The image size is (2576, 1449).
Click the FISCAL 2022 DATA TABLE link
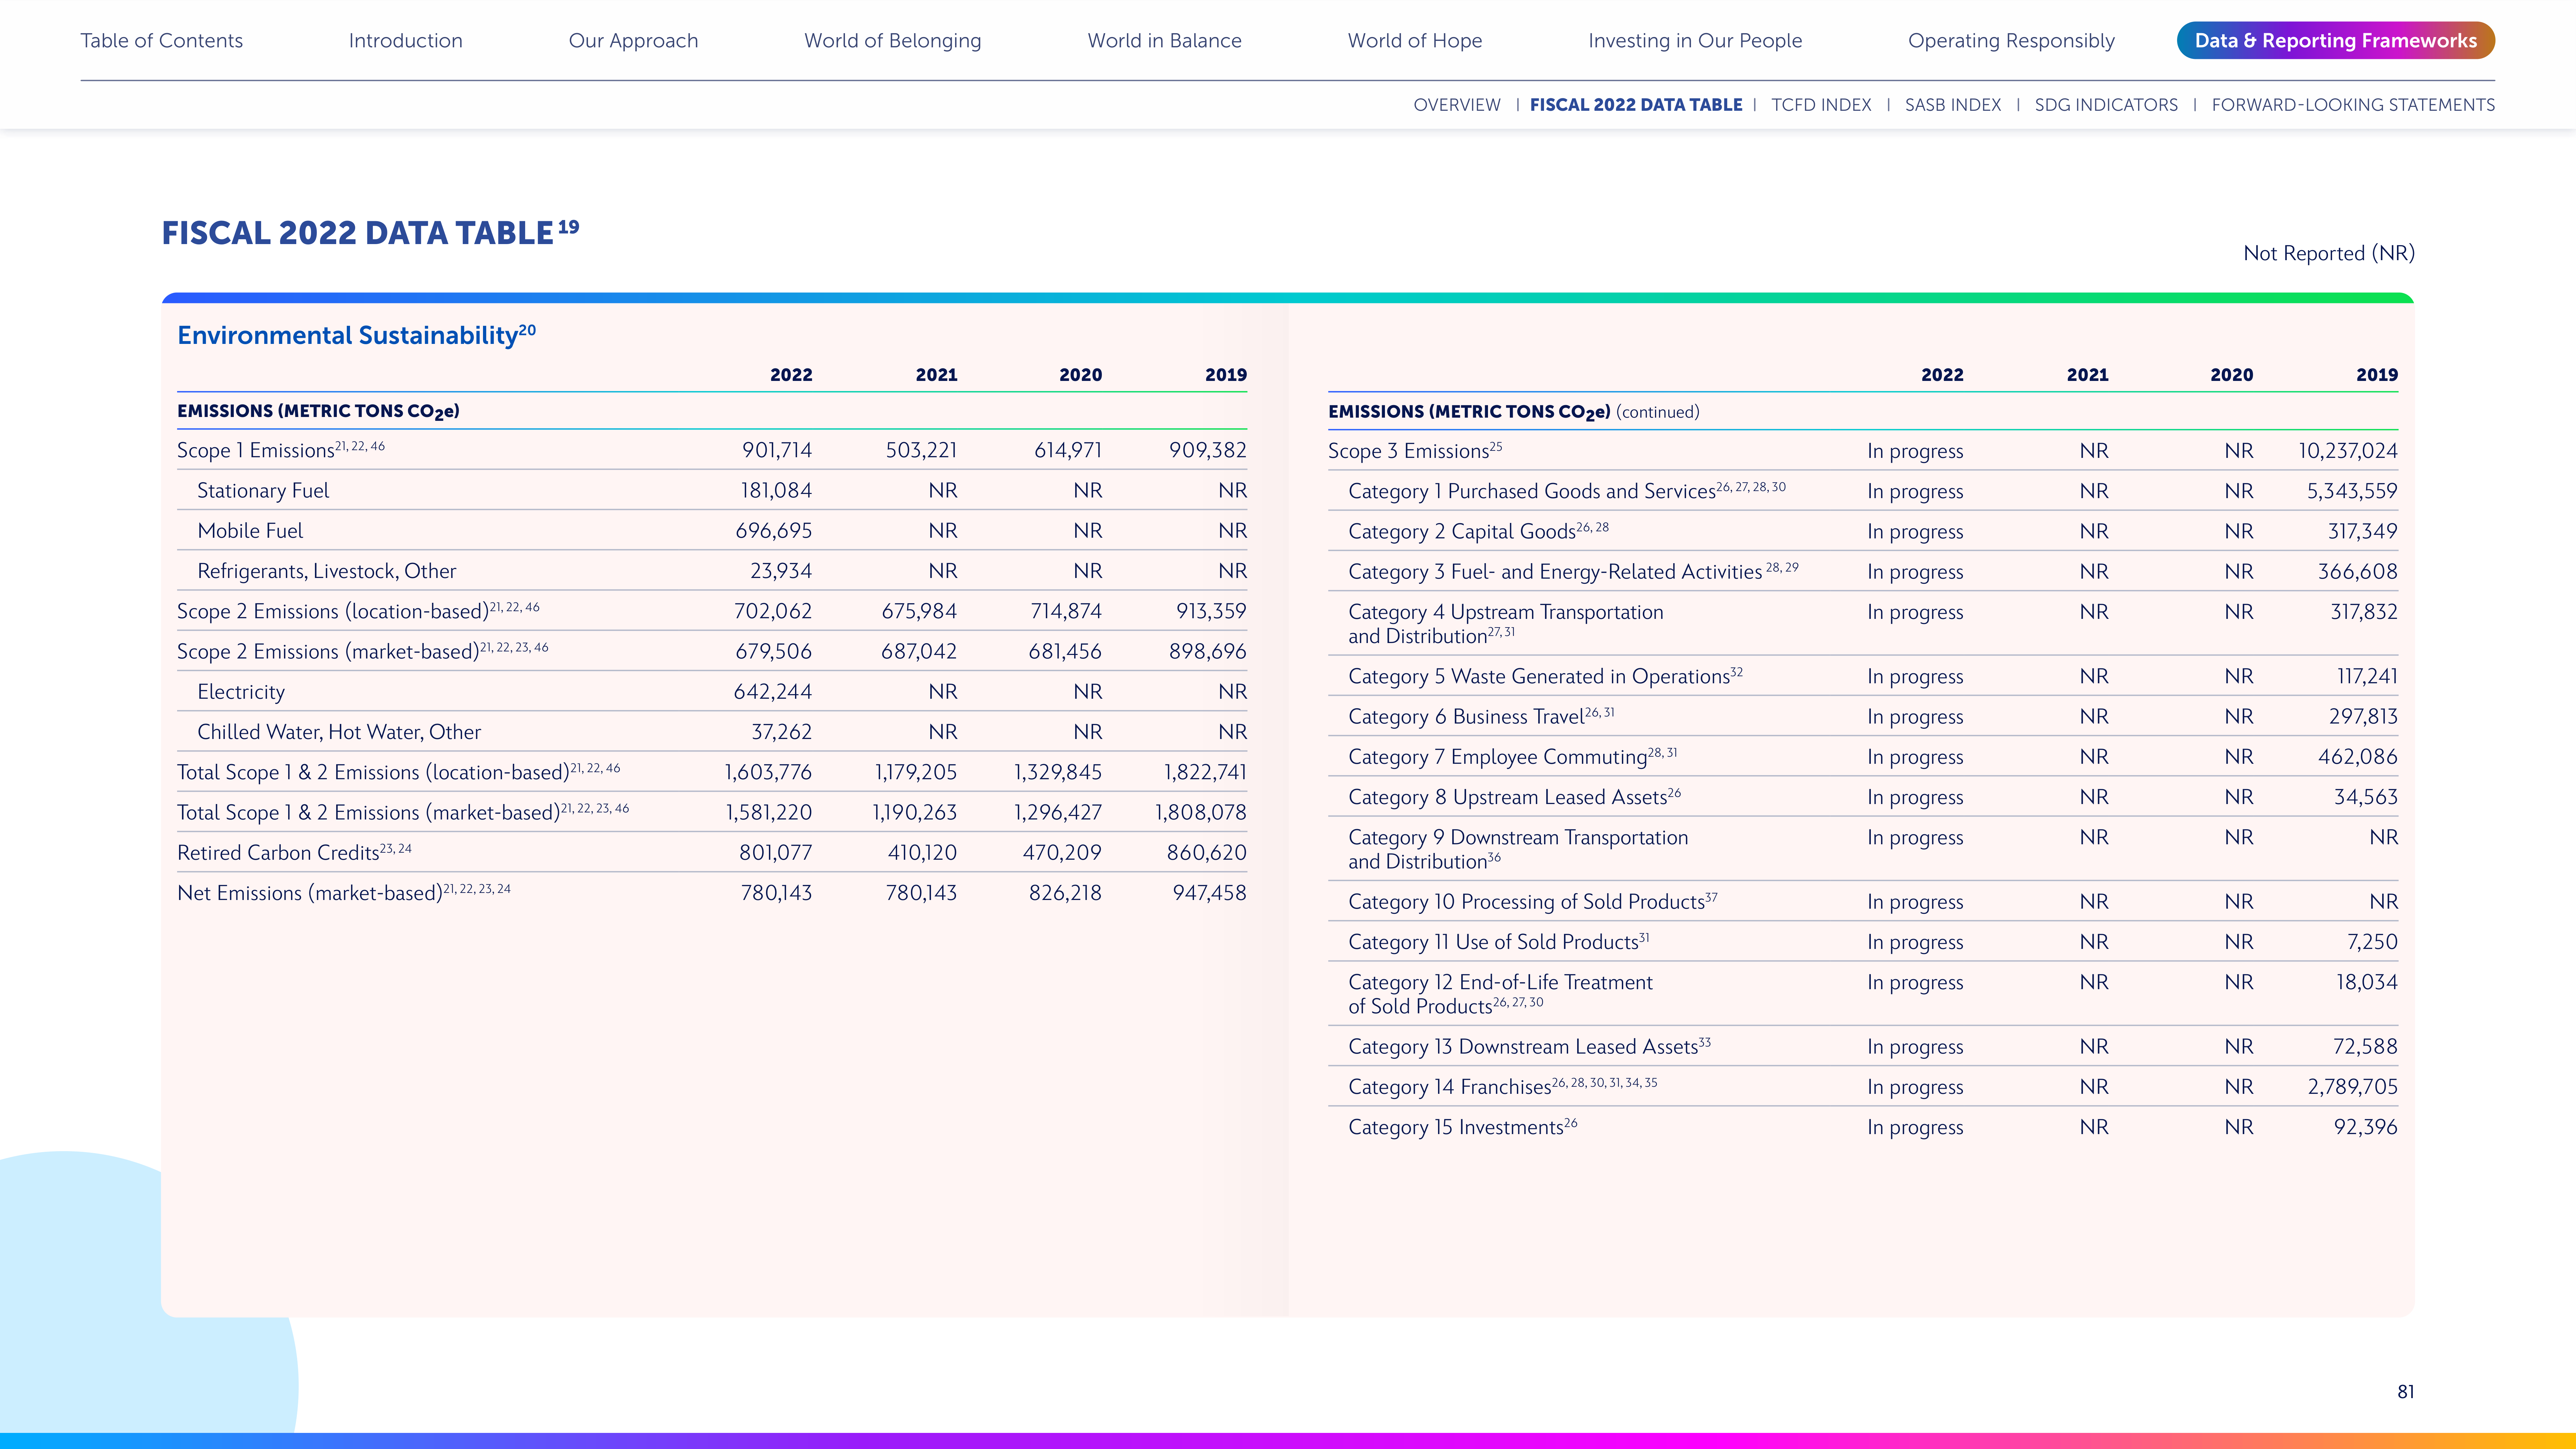(x=1636, y=105)
